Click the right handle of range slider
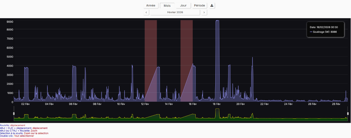 348,113
